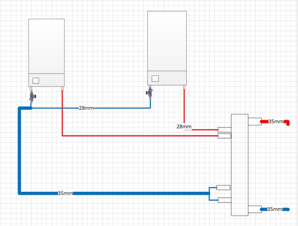Click the 35mm label on red outlet pipe
The width and height of the screenshot is (298, 226).
pyautogui.click(x=276, y=122)
